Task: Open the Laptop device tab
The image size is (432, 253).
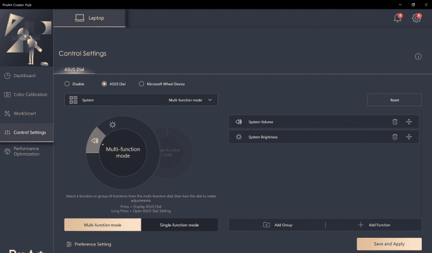Action: tap(89, 18)
